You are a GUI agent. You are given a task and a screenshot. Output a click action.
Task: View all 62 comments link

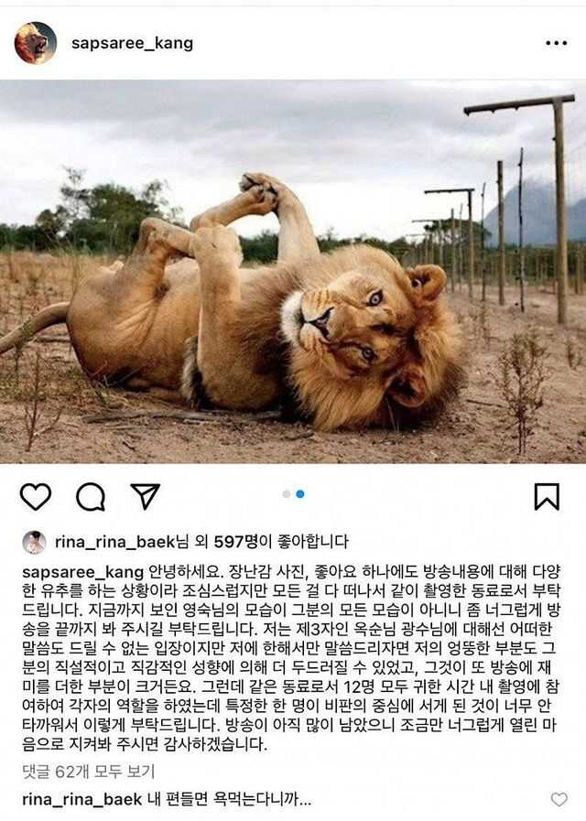coord(89,772)
